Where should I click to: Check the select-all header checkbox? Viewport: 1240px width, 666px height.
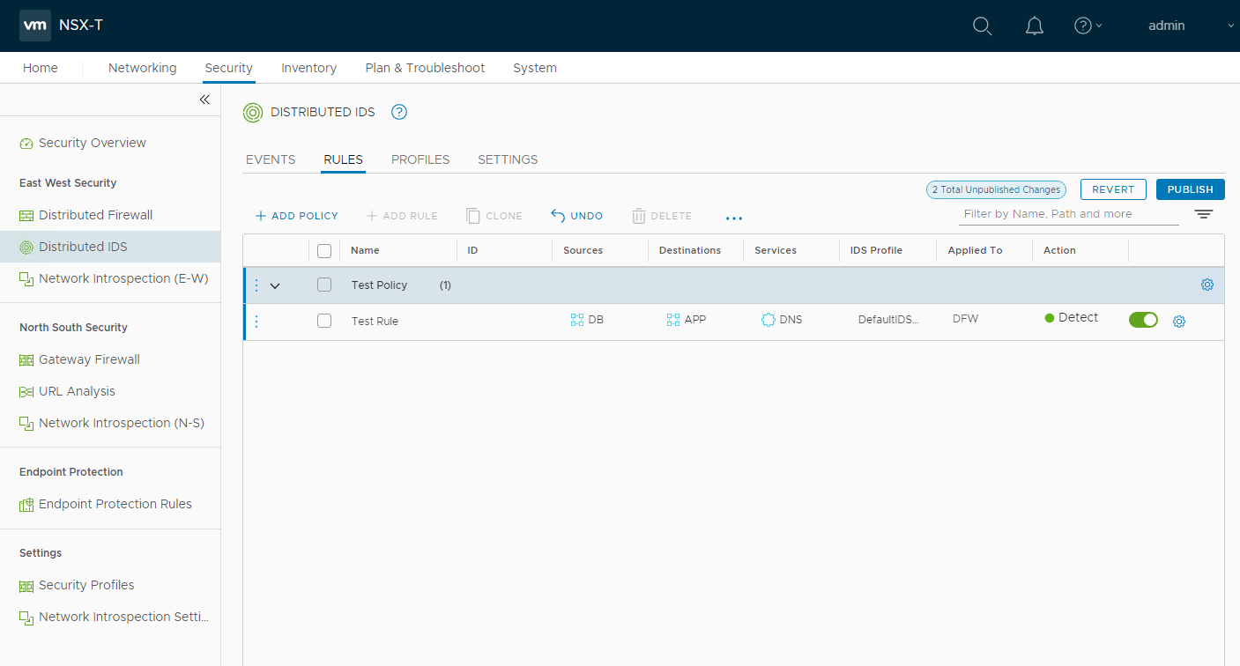[x=324, y=251]
